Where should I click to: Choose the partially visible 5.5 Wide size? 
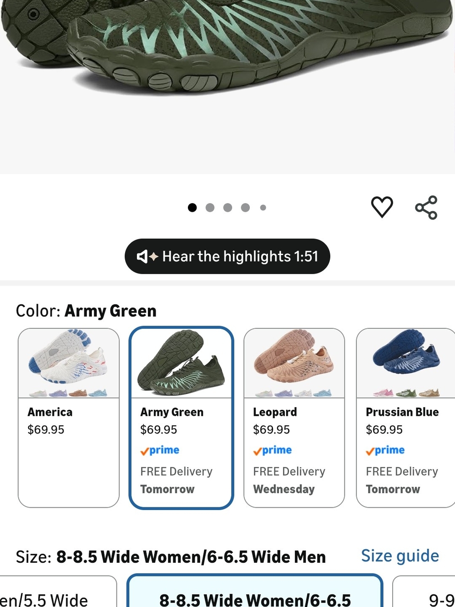58,591
